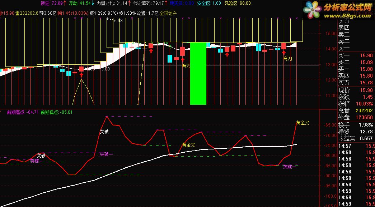
Task: Click the 15.98 high price marker
Action: click(117, 21)
